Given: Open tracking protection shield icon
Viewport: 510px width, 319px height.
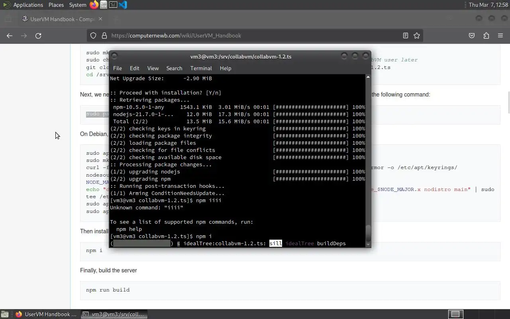Looking at the screenshot, I should [x=93, y=35].
